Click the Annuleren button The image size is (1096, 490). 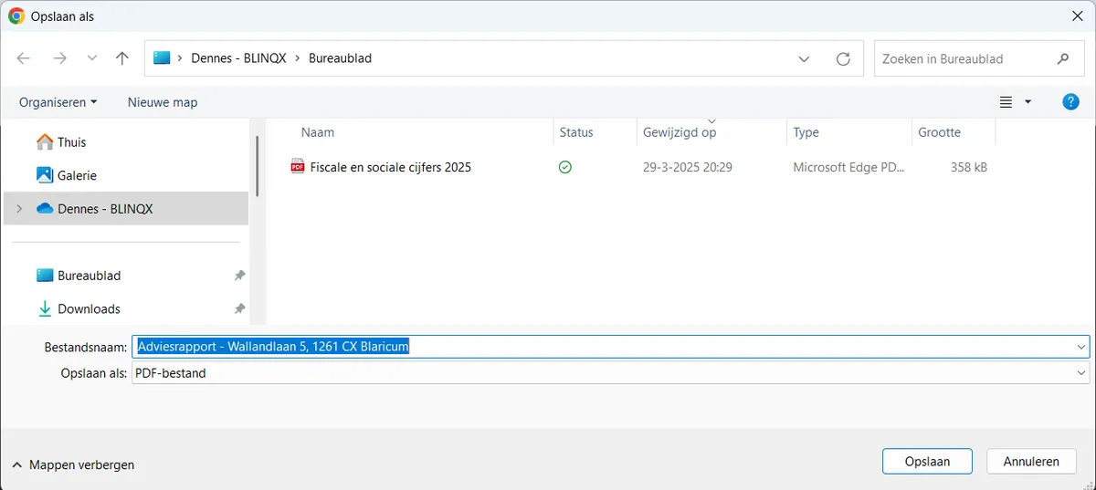click(x=1031, y=462)
